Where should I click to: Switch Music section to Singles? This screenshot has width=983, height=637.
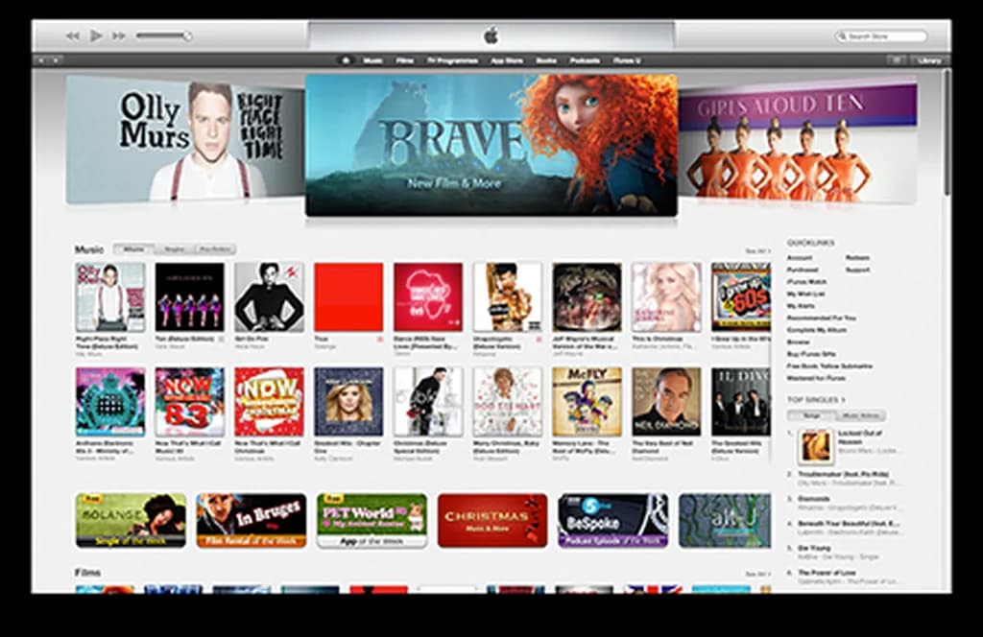pos(174,249)
